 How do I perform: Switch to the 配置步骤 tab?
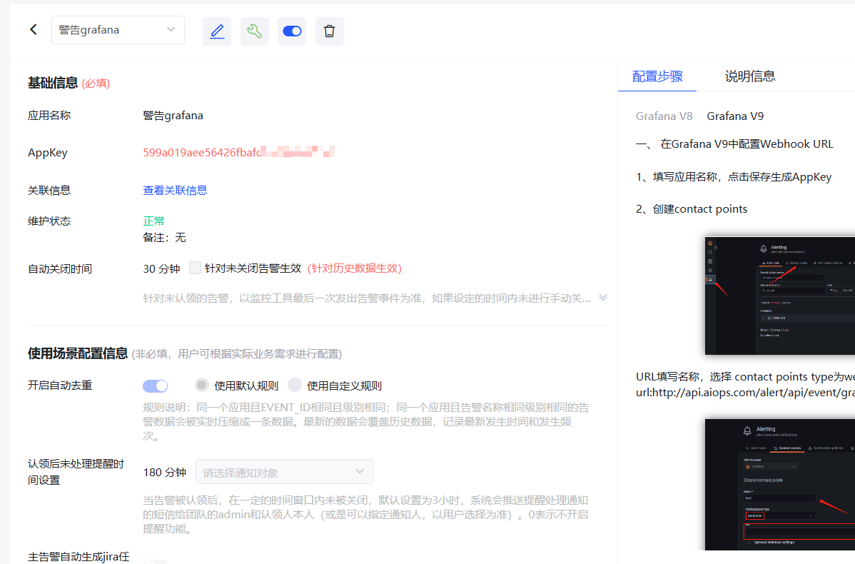pos(657,76)
